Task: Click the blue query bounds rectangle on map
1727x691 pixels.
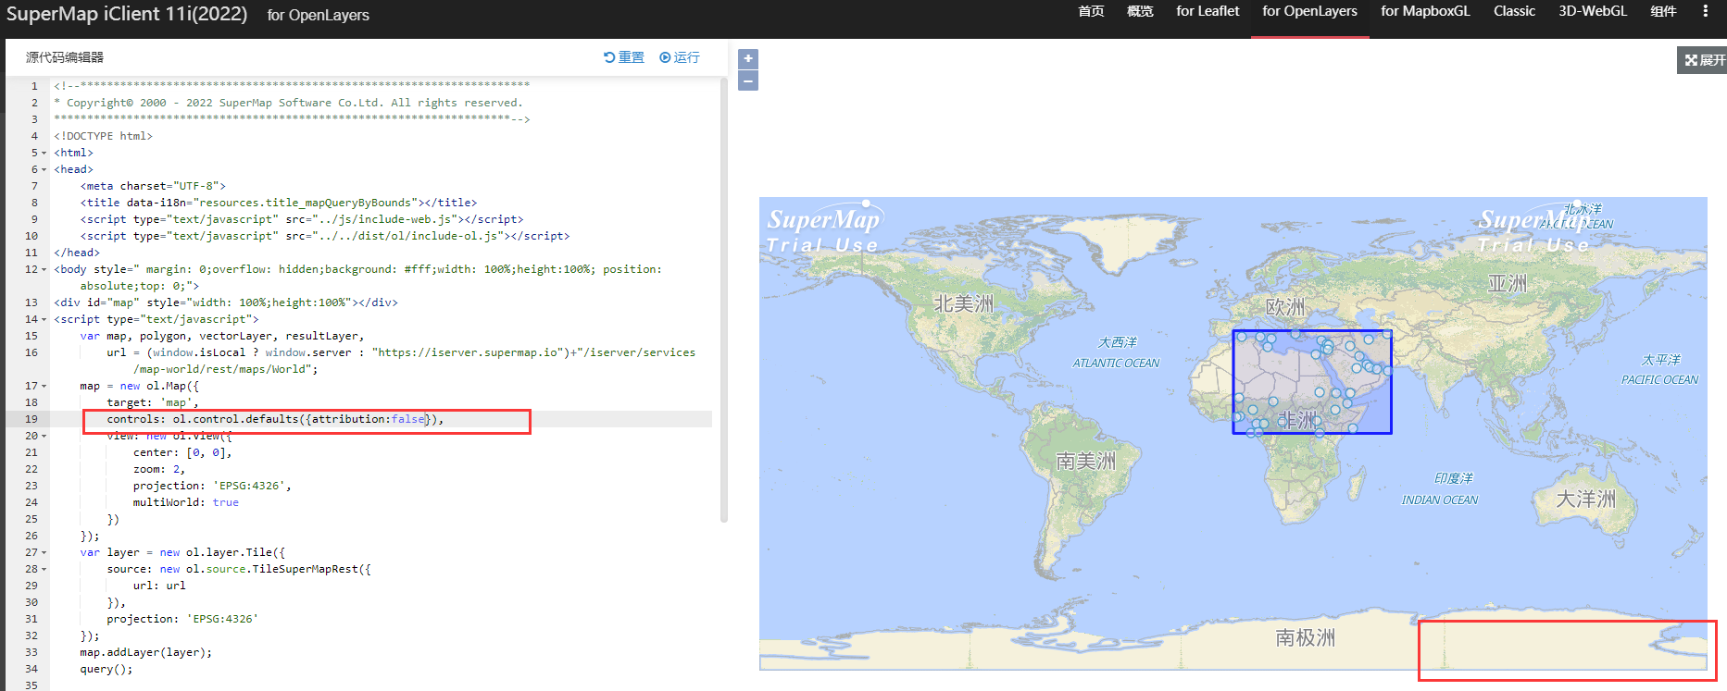Action: tap(1311, 382)
